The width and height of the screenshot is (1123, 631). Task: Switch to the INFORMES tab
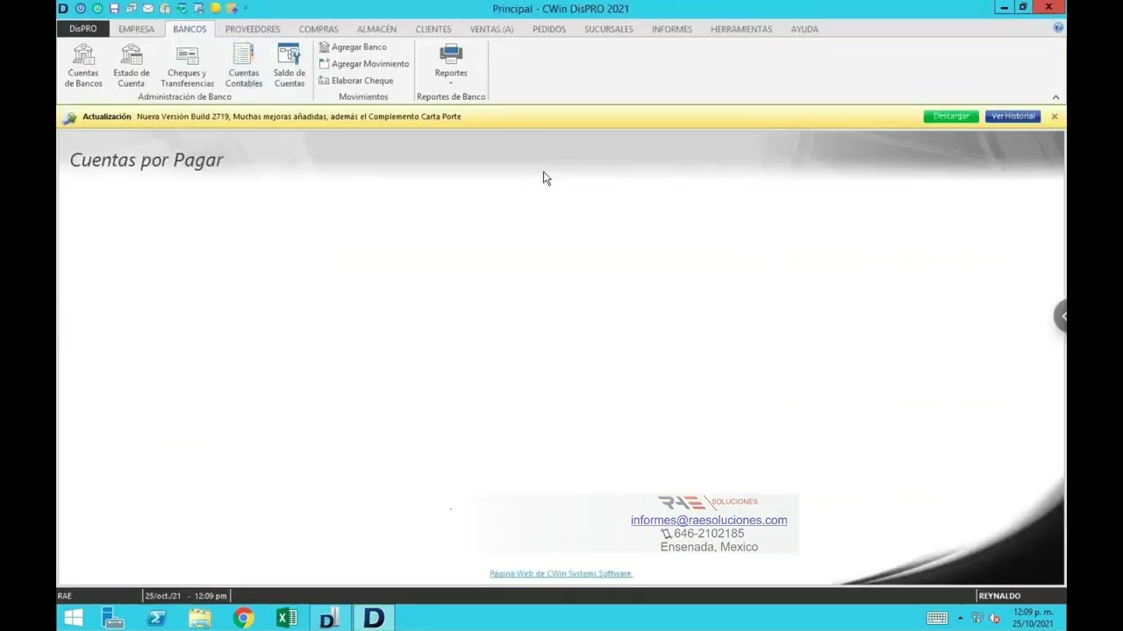click(x=672, y=29)
